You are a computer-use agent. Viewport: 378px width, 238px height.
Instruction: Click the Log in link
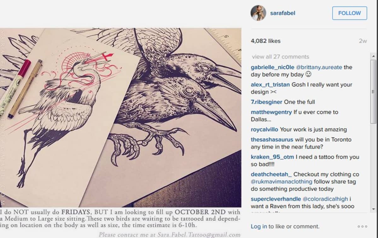click(259, 226)
